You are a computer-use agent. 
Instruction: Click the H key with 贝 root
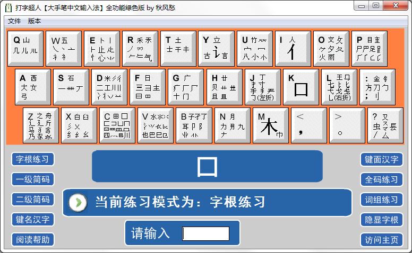225,87
